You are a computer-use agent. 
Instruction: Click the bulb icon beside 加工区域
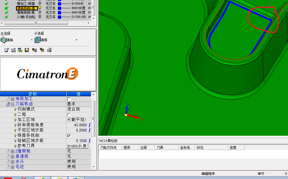click(x=15, y=120)
